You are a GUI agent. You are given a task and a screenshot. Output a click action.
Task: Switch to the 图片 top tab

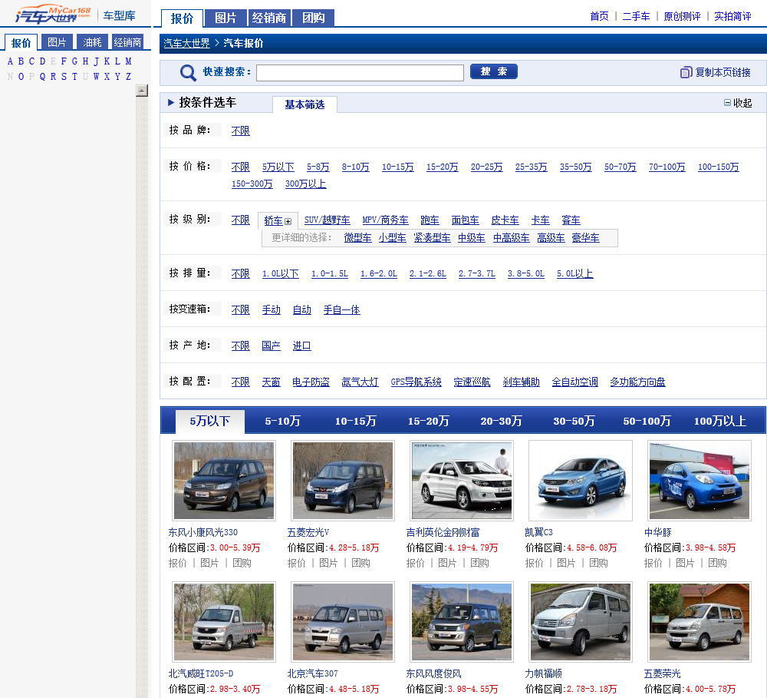pyautogui.click(x=225, y=18)
